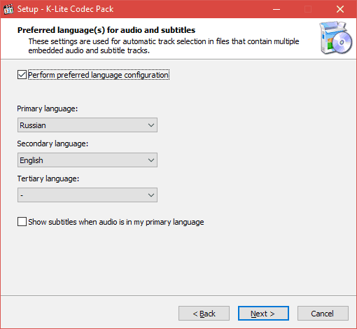This screenshot has height=329, width=357.
Task: Uncheck Perform preferred language configuration
Action: click(22, 75)
